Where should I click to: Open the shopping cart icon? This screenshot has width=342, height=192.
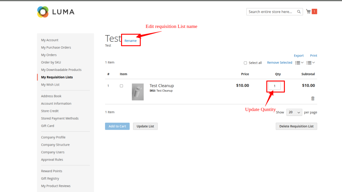click(x=308, y=12)
